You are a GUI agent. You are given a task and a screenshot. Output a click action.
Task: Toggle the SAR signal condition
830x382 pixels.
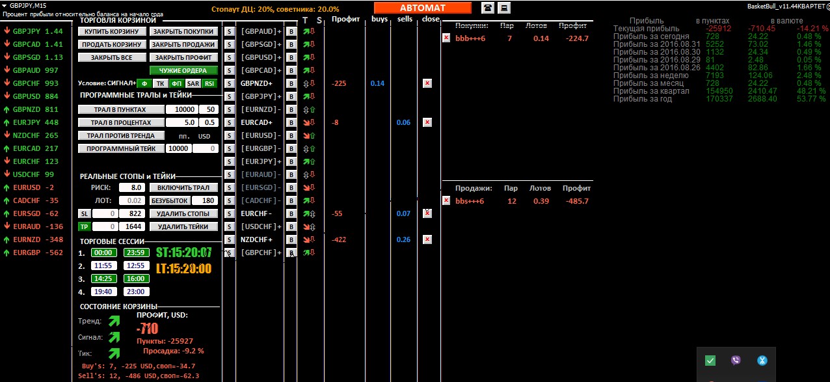[193, 83]
